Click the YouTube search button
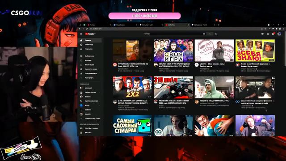Image resolution: width=286 pixels, height=161 pixels. coord(210,34)
